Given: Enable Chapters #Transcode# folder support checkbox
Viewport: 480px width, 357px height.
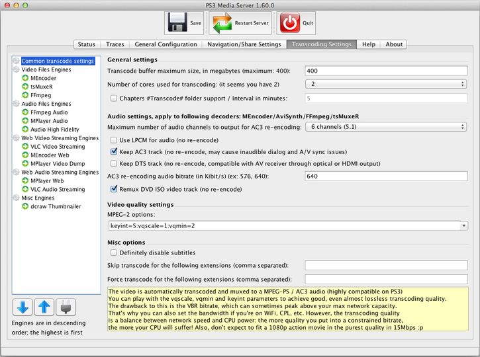Looking at the screenshot, I should coord(114,98).
